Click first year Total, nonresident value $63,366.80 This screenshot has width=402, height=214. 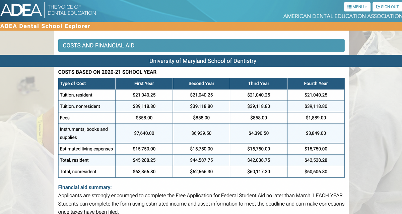coord(144,172)
